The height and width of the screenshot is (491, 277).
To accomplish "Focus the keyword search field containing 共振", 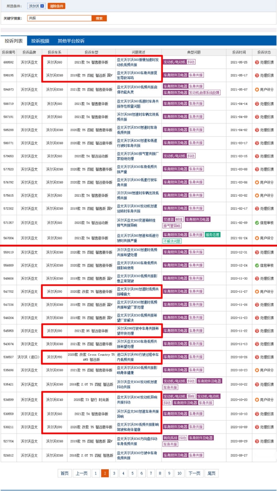I will coord(59,18).
